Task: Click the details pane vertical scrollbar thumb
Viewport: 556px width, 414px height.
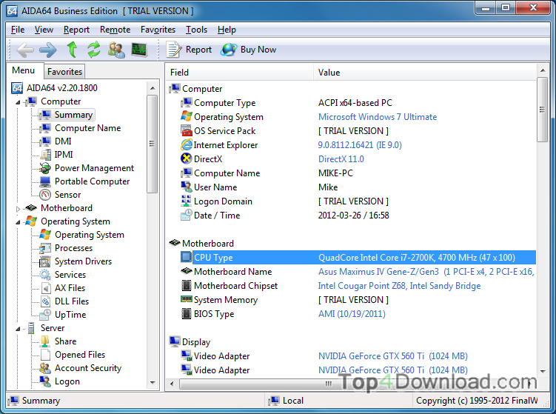Action: [542, 110]
